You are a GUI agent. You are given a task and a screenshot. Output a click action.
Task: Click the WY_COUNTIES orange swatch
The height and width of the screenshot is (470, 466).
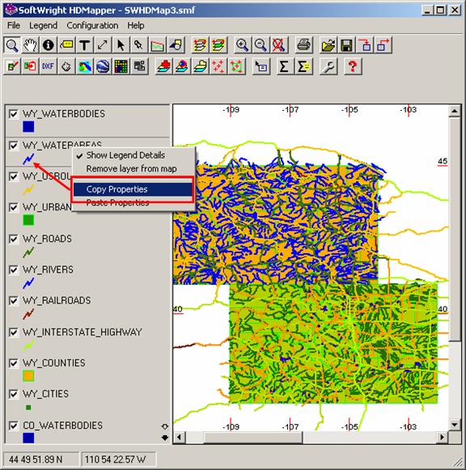point(28,376)
